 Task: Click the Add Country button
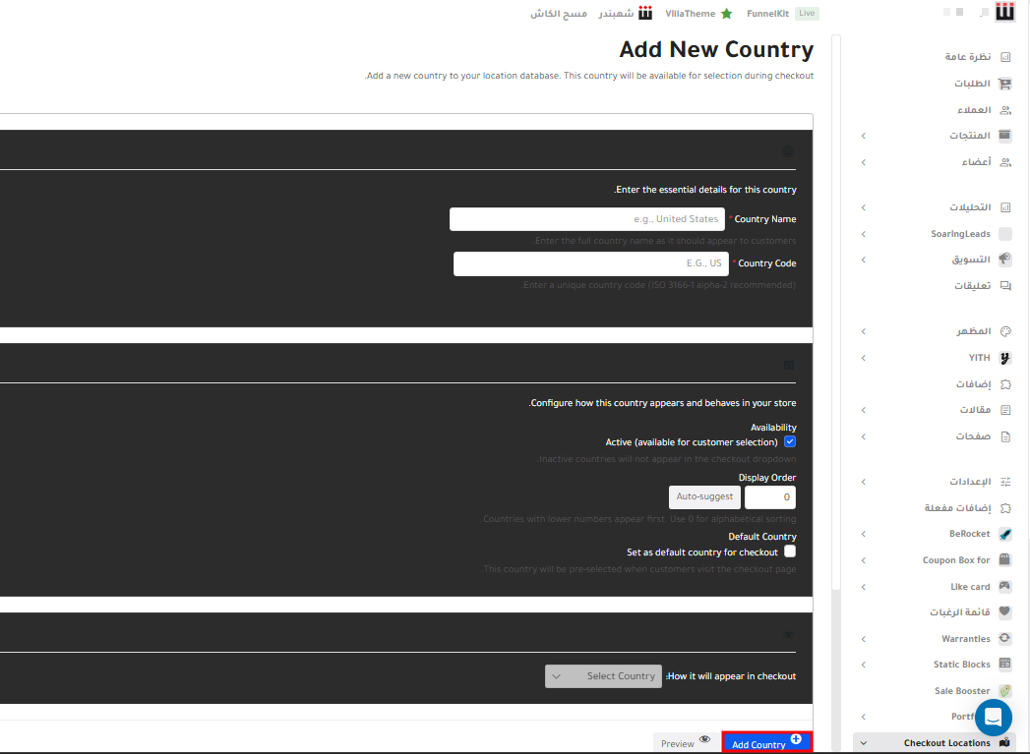click(766, 743)
